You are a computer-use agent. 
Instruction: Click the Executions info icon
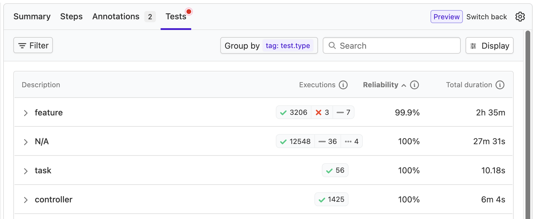pos(343,85)
